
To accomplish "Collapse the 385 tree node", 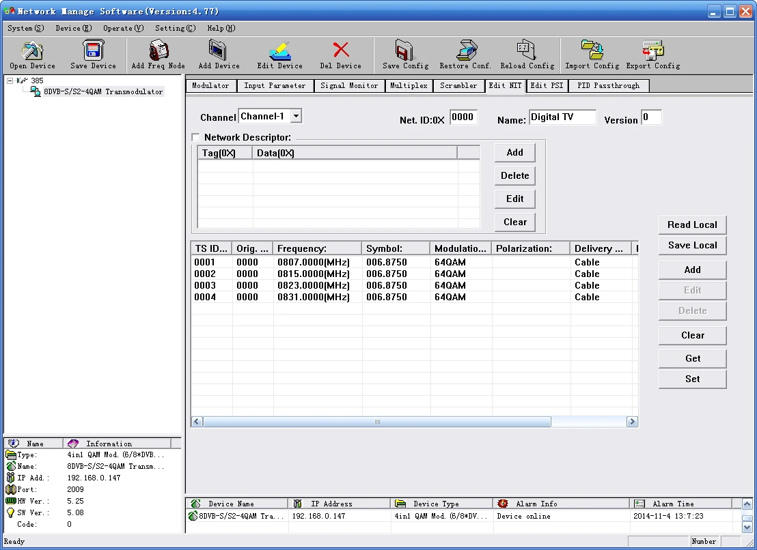I will point(10,81).
